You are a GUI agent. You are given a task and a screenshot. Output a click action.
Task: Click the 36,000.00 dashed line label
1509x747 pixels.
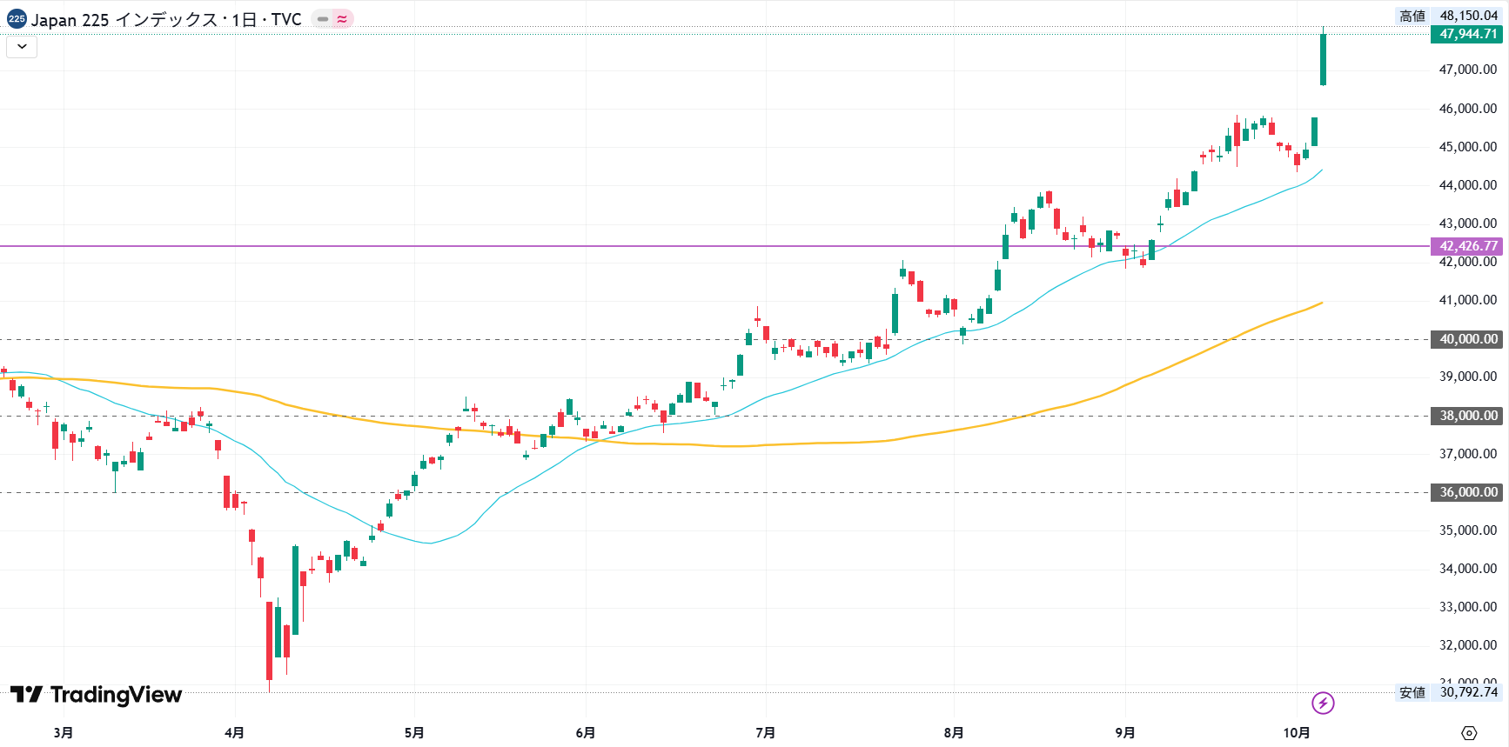coord(1467,492)
